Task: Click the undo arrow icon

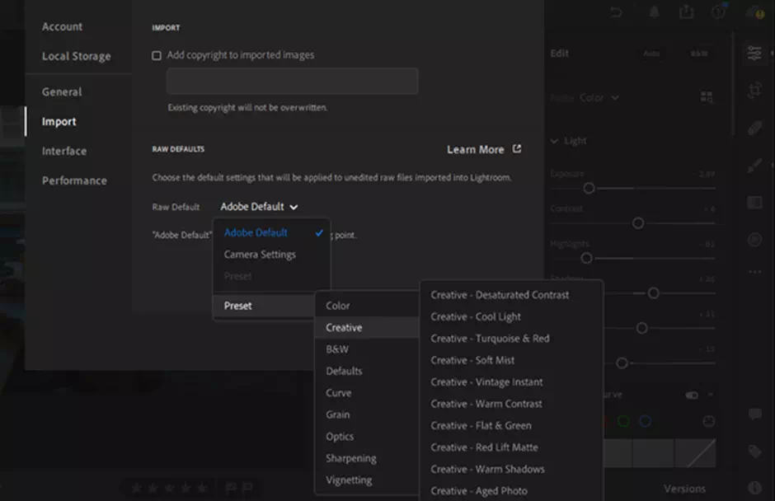Action: [x=616, y=12]
